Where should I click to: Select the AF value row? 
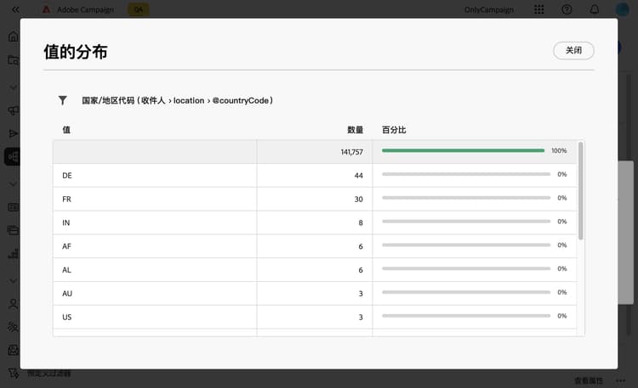[315, 246]
